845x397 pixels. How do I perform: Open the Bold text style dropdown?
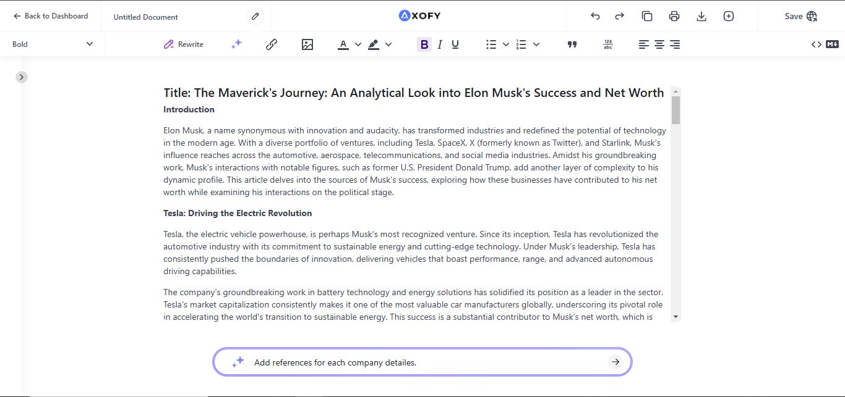53,44
